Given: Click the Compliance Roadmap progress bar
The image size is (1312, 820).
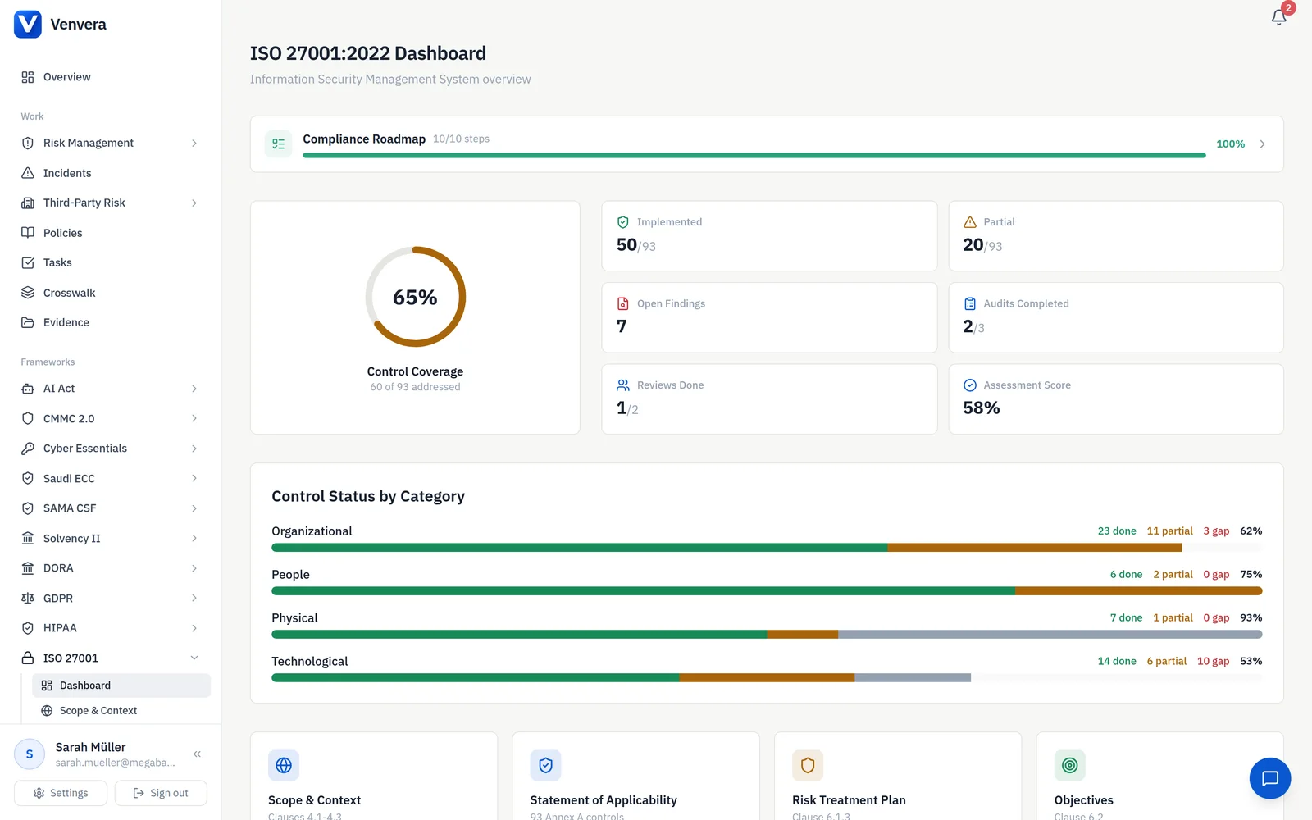Looking at the screenshot, I should (754, 155).
